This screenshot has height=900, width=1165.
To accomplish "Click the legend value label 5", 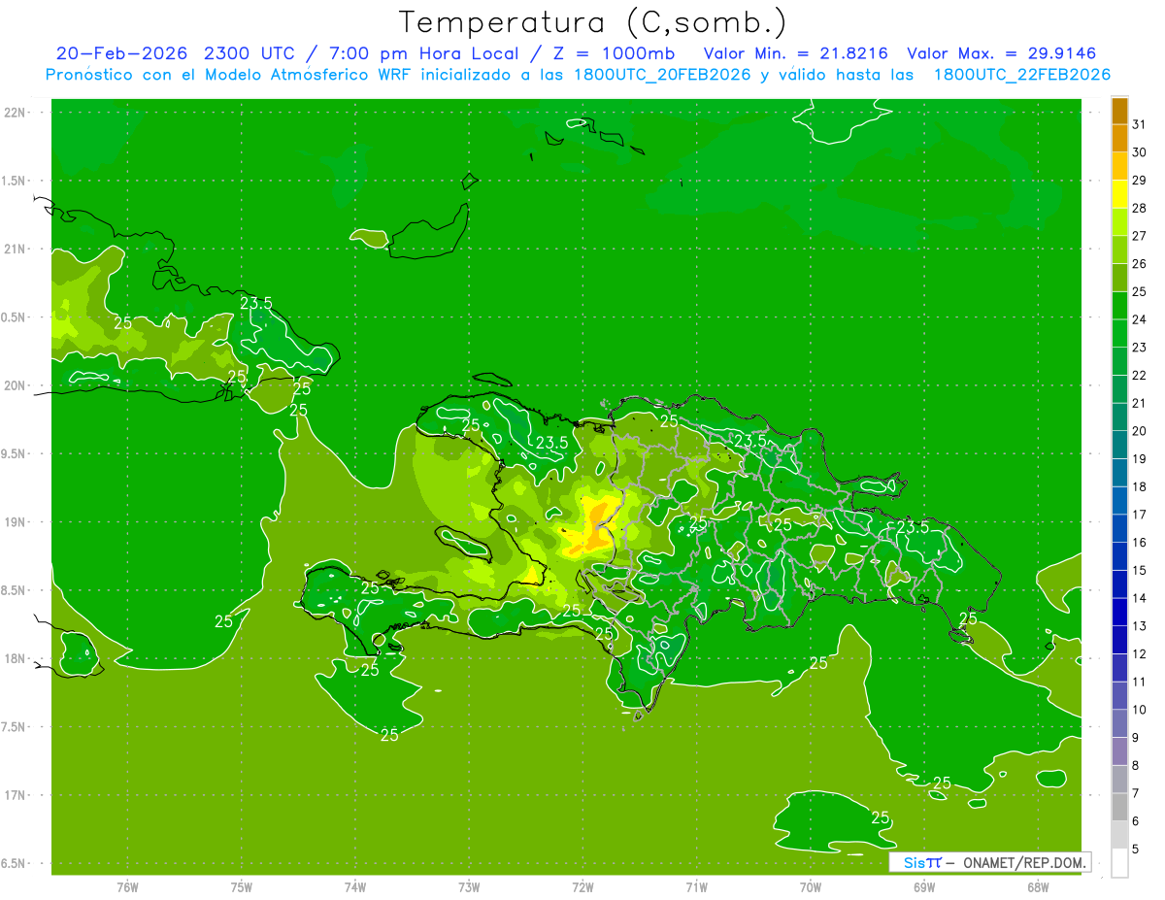I will (1137, 850).
